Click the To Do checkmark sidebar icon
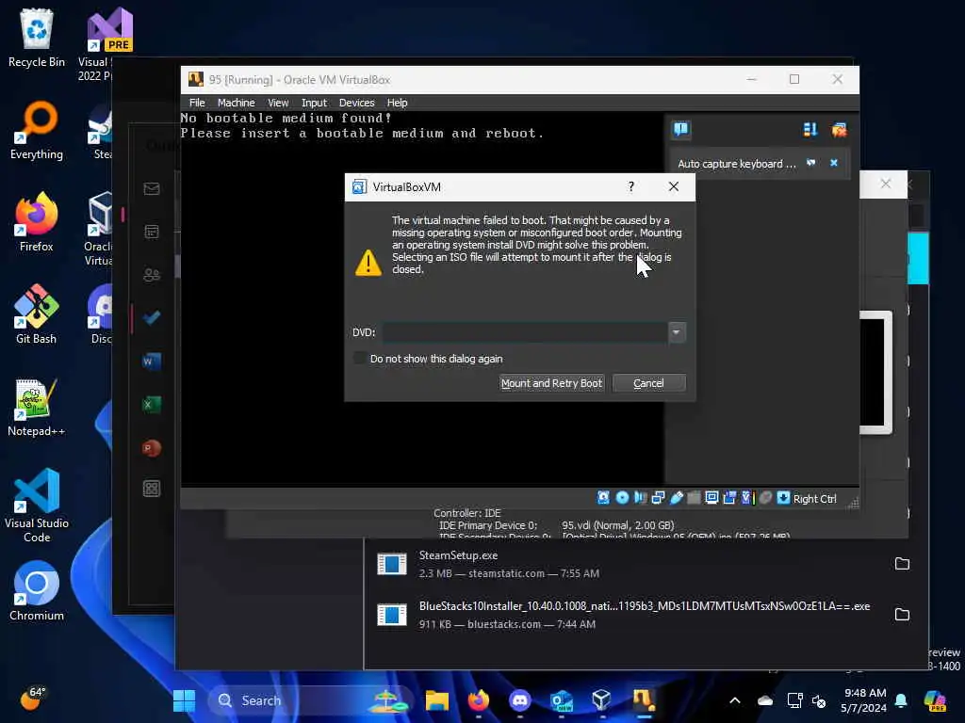The width and height of the screenshot is (965, 723). 152,318
